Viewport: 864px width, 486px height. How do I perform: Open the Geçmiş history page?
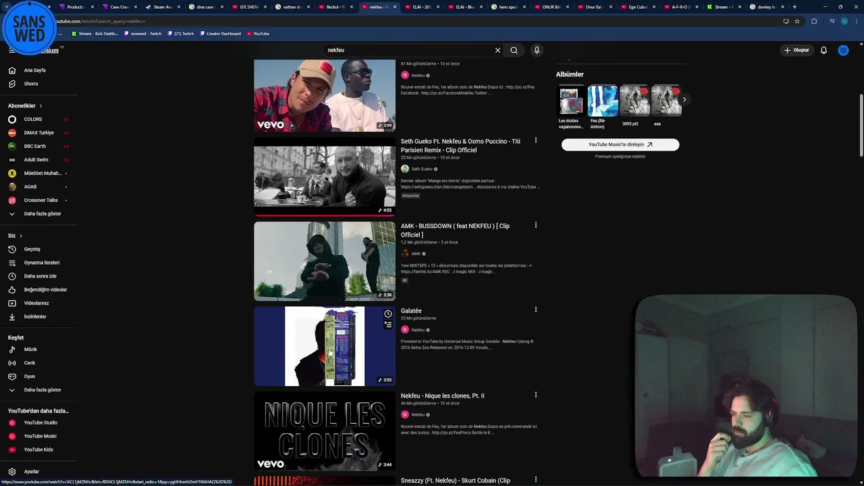38,249
